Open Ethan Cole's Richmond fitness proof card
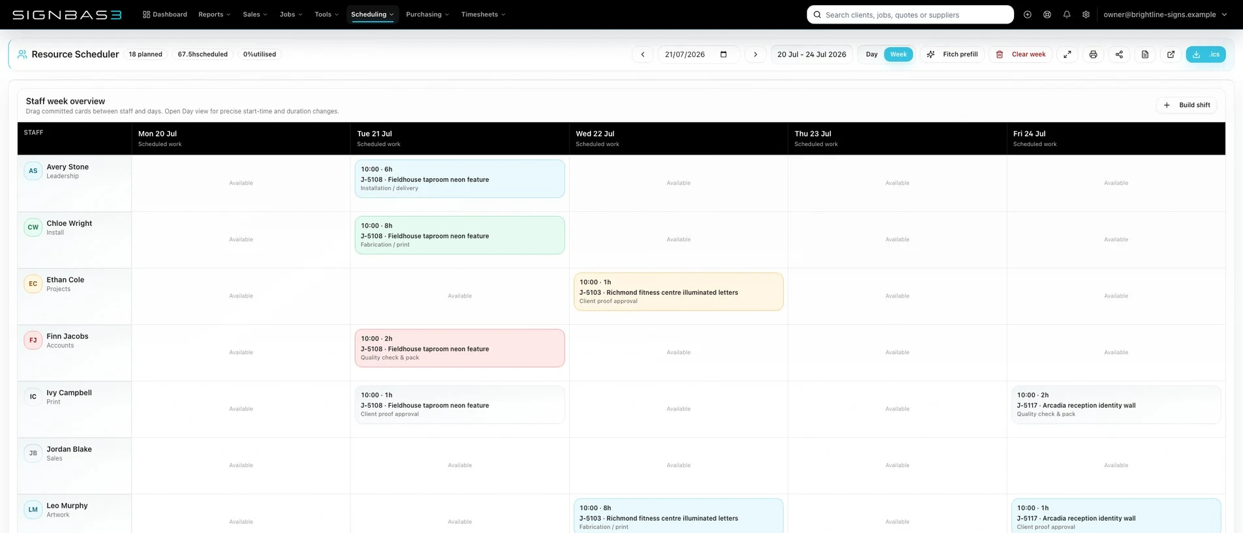This screenshot has width=1243, height=533. coord(679,292)
